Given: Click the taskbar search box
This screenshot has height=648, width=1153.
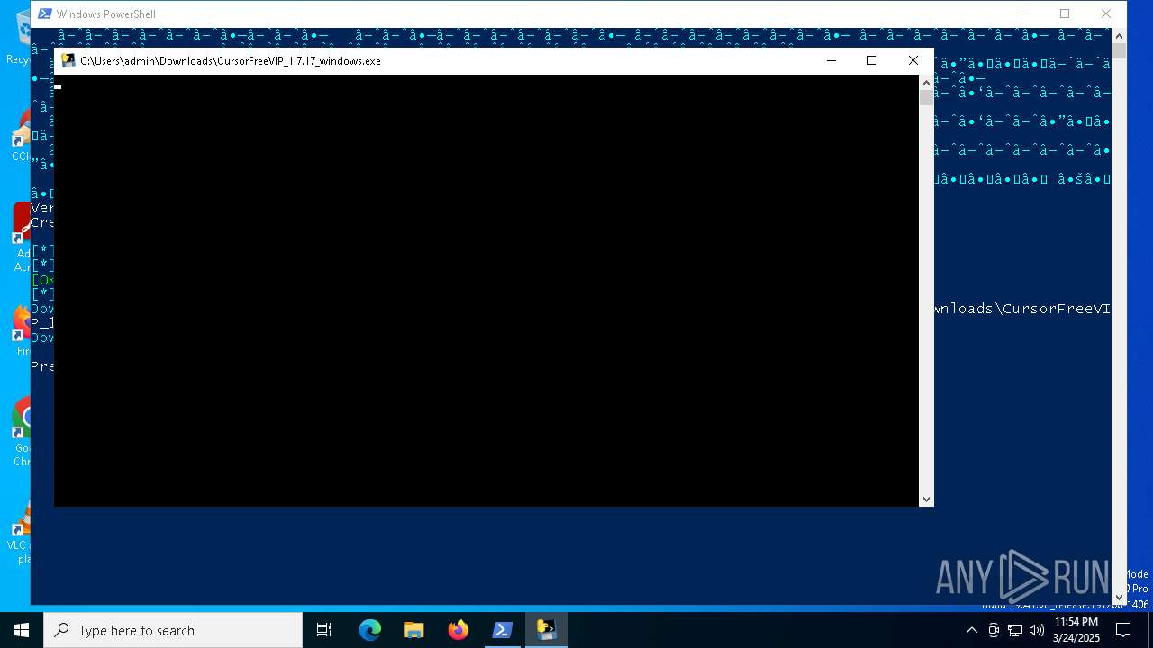Looking at the screenshot, I should (173, 630).
